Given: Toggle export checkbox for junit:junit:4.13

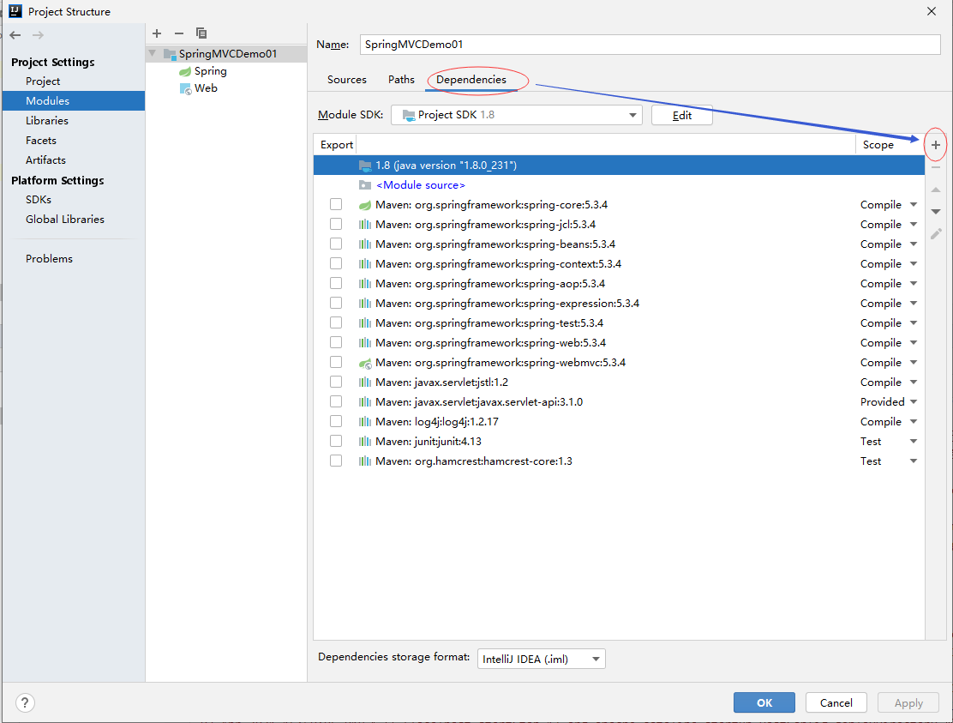Looking at the screenshot, I should tap(336, 442).
